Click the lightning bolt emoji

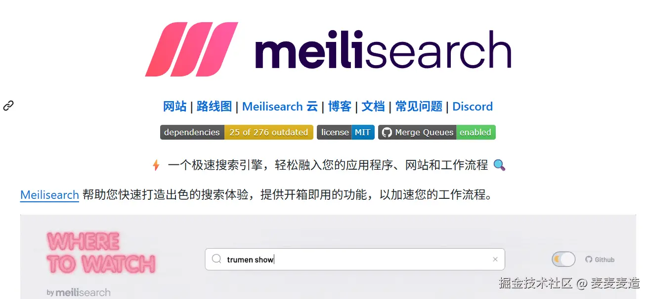156,165
